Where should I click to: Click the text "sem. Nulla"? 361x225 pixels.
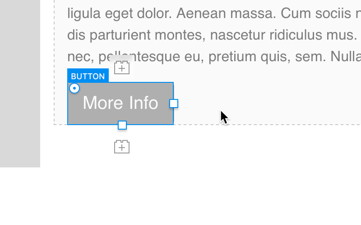click(x=328, y=57)
